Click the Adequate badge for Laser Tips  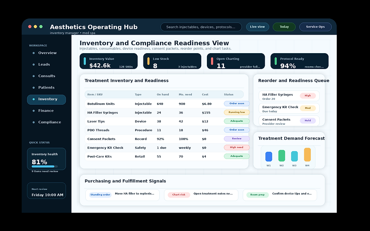pos(237,121)
